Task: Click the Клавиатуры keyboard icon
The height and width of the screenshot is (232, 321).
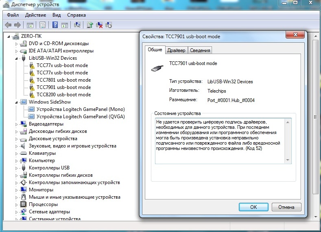Action: point(24,153)
